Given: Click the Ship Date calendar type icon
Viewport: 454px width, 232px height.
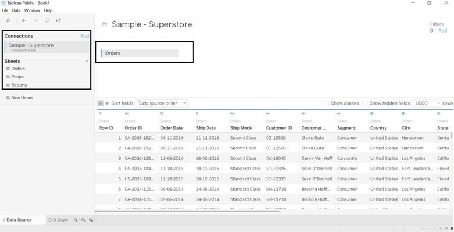Looking at the screenshot, I should [197, 113].
